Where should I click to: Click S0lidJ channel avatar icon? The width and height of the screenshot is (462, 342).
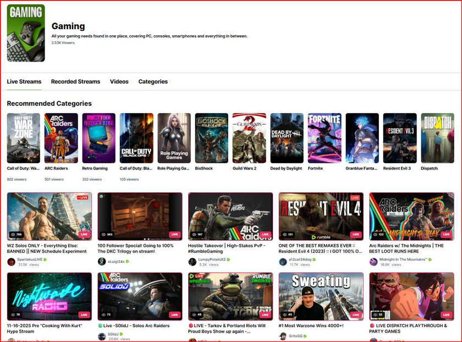pyautogui.click(x=102, y=336)
